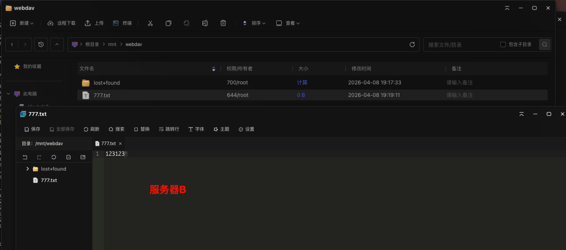Click the 搜索文件/目录 search input field
Viewport: 566px width, 250px height.
(x=459, y=45)
